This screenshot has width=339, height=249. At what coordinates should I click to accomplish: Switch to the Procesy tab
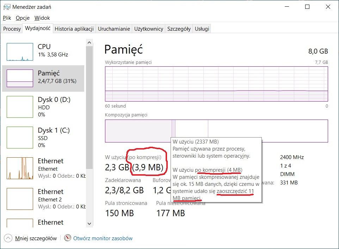(x=12, y=29)
